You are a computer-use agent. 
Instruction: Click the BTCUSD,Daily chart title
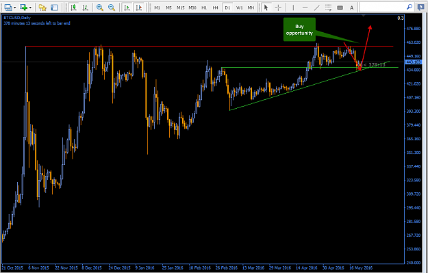(17, 18)
